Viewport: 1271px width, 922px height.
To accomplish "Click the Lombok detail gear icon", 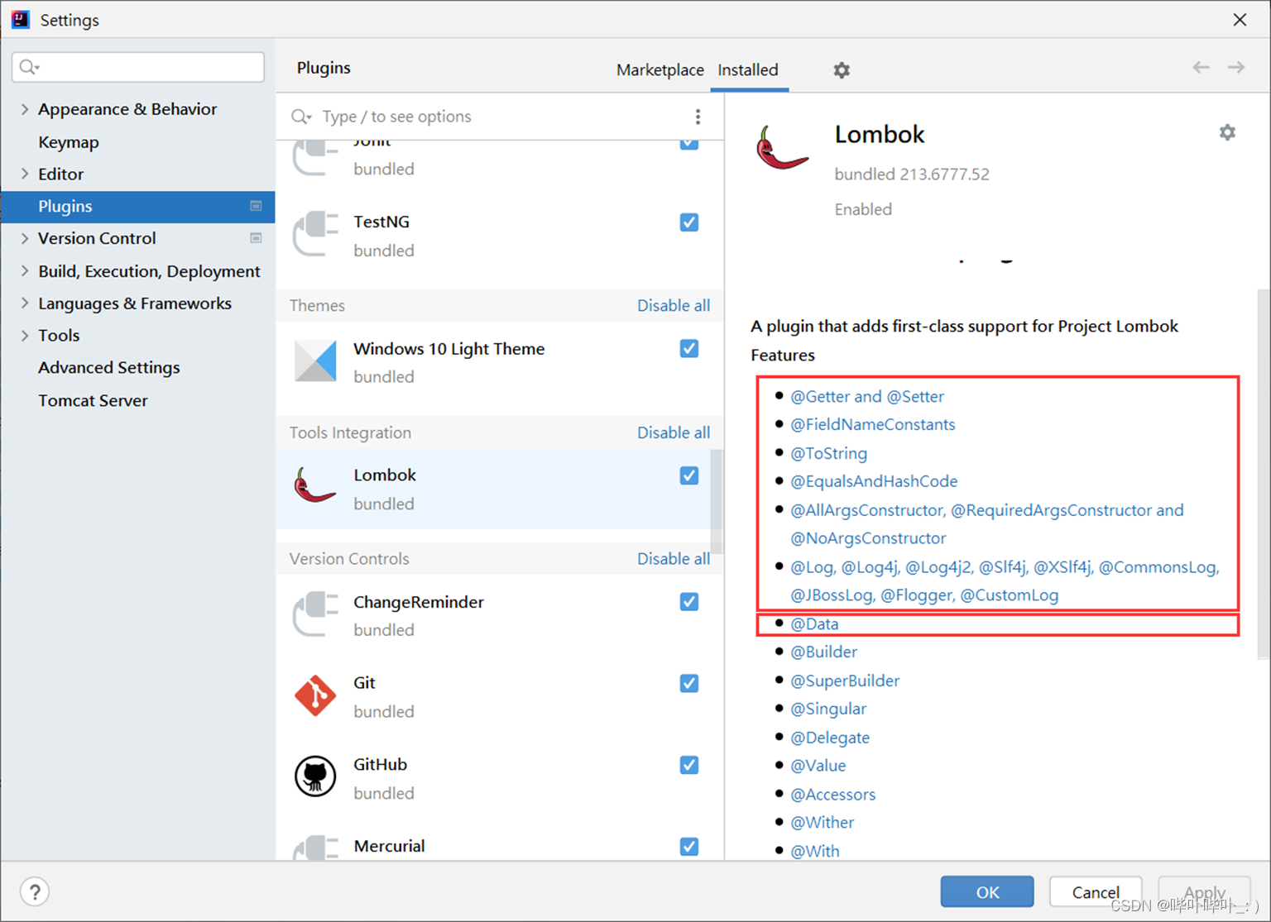I will coord(1227,132).
